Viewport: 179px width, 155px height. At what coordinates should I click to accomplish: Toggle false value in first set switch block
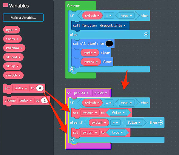(119, 113)
